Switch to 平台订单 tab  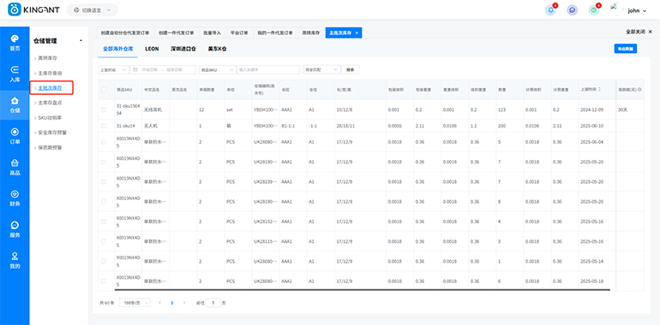(x=239, y=32)
